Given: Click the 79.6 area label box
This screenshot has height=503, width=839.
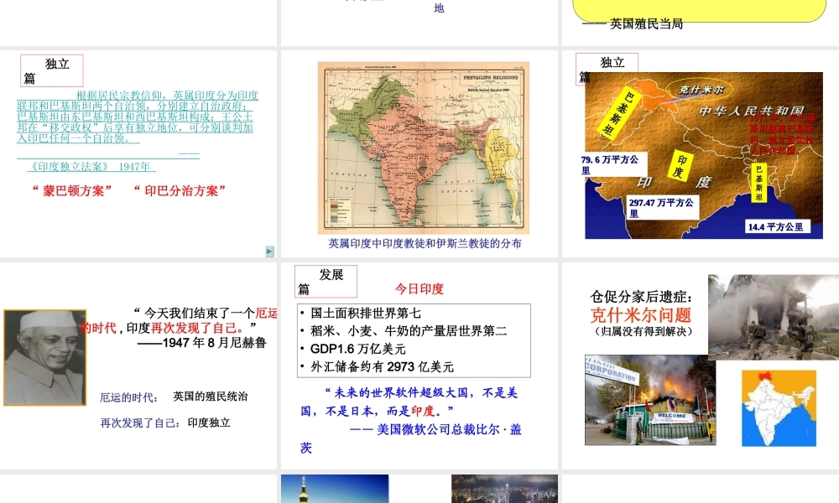Looking at the screenshot, I should tap(611, 164).
